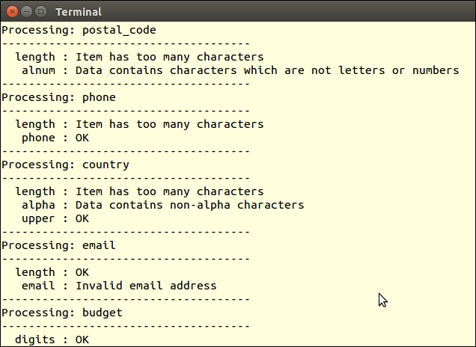
Task: Click the length error under postal_code
Action: pos(139,57)
